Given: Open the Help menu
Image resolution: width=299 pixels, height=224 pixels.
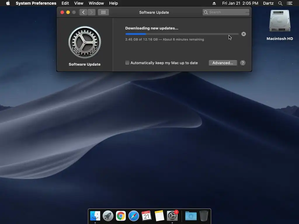Looking at the screenshot, I should [114, 3].
